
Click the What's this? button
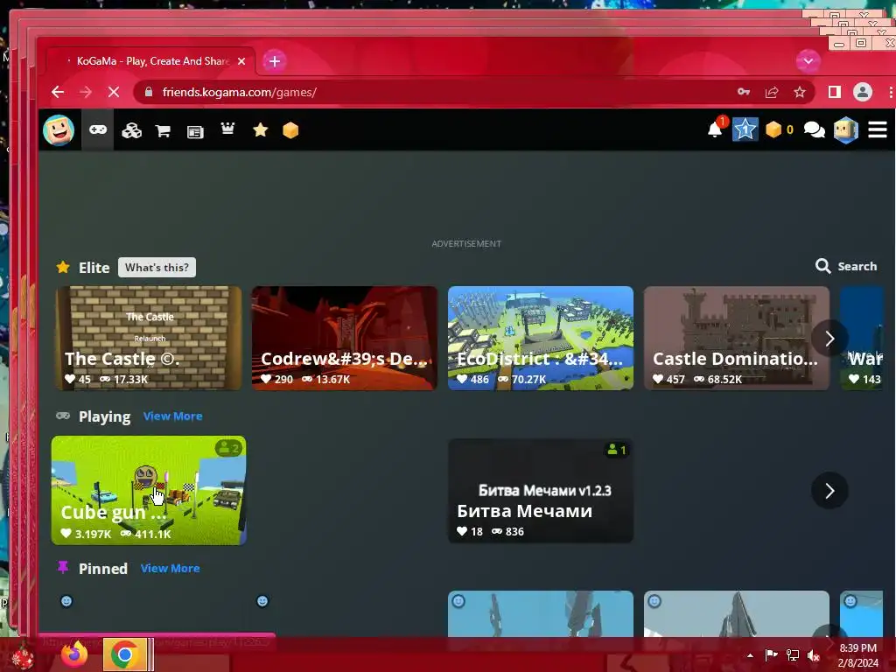click(x=157, y=268)
